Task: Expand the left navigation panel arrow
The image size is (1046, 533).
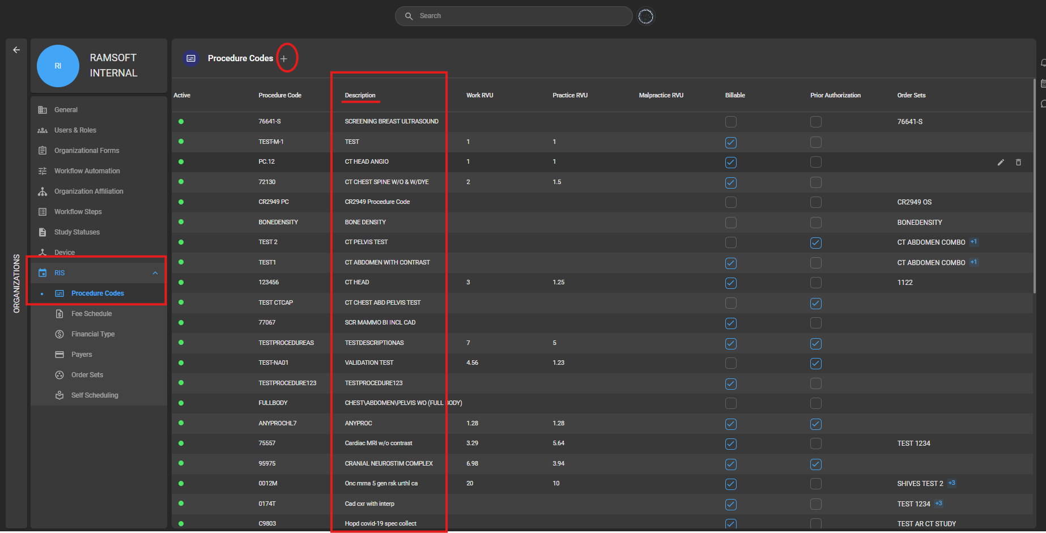Action: [16, 49]
